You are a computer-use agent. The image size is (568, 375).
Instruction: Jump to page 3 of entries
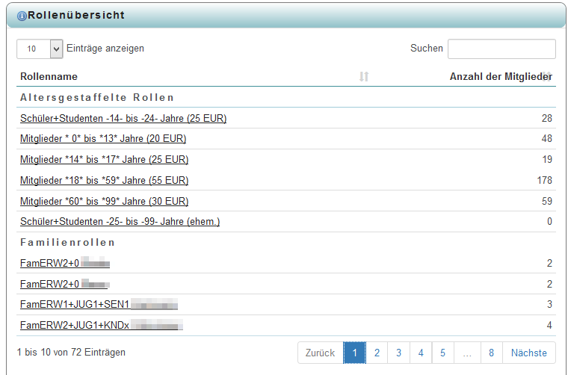[399, 353]
